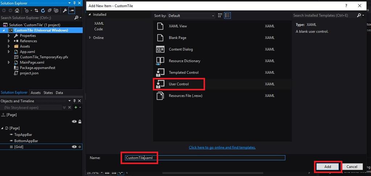Expand the References node
The width and height of the screenshot is (371, 176).
(9, 41)
